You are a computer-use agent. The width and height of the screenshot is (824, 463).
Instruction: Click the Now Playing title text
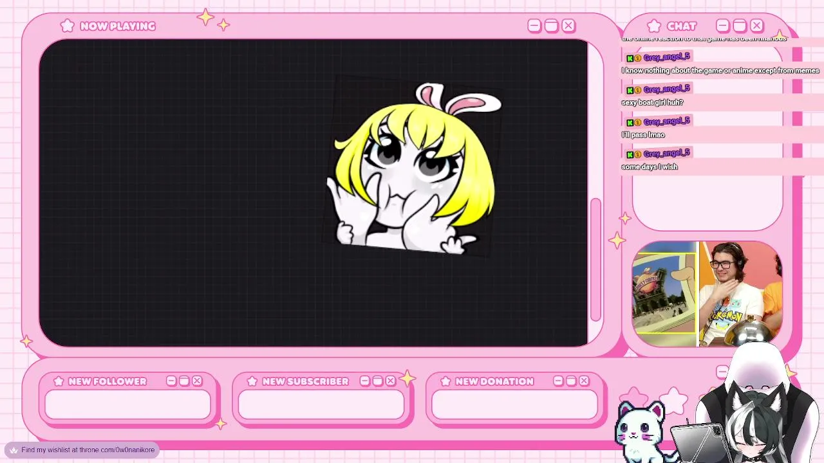click(118, 26)
